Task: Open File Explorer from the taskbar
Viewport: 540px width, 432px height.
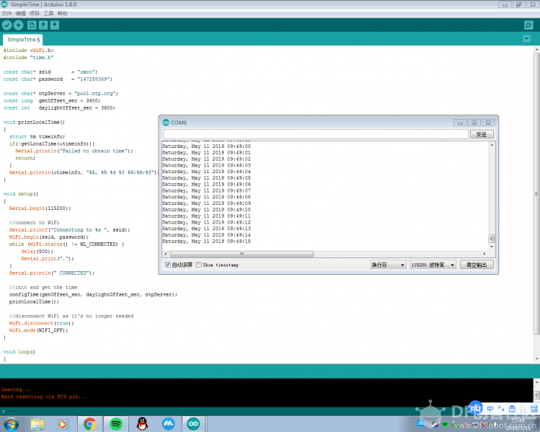Action: pyautogui.click(x=37, y=424)
